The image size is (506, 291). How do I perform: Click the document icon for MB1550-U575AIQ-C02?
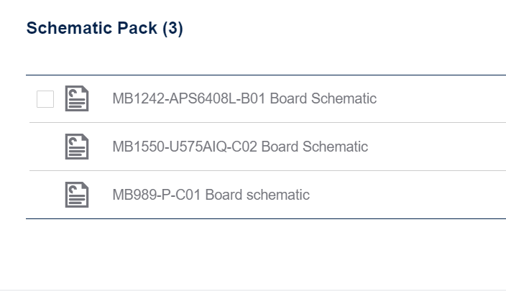coord(77,147)
